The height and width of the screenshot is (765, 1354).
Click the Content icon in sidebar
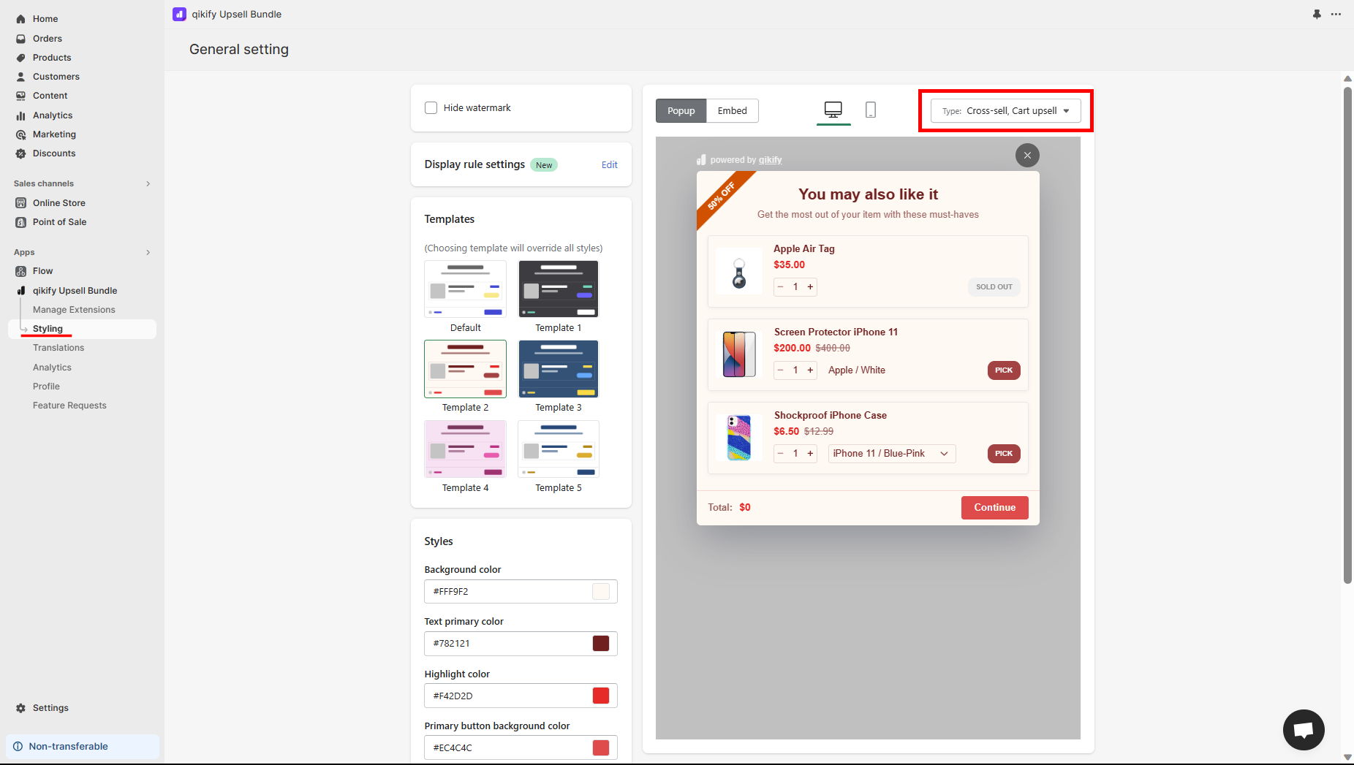coord(20,96)
